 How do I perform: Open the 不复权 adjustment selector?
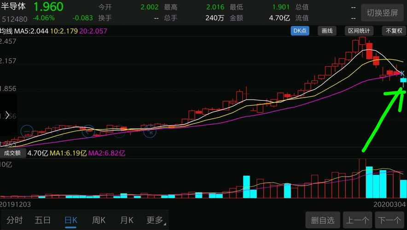pos(394,31)
